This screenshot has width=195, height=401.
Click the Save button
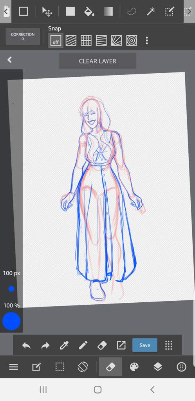click(144, 345)
